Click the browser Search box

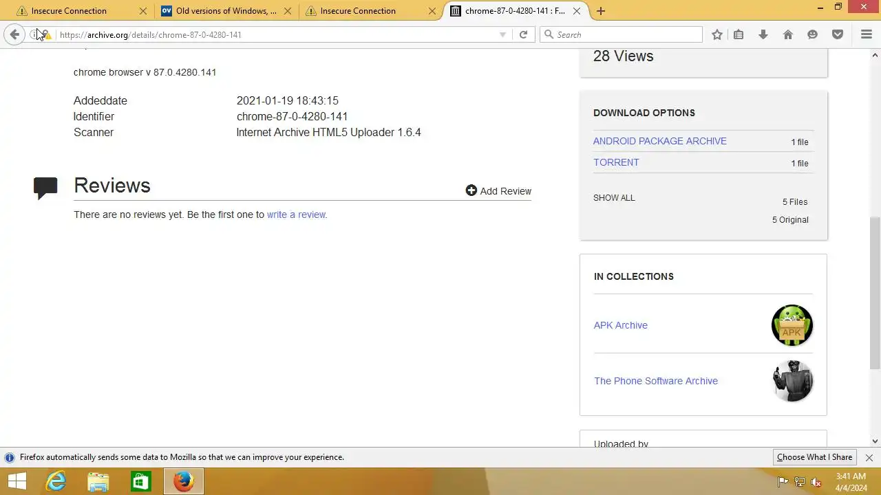tap(621, 34)
